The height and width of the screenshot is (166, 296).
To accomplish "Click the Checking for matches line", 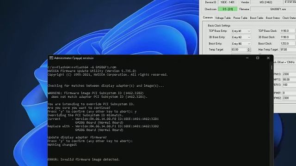I will coord(106,86).
